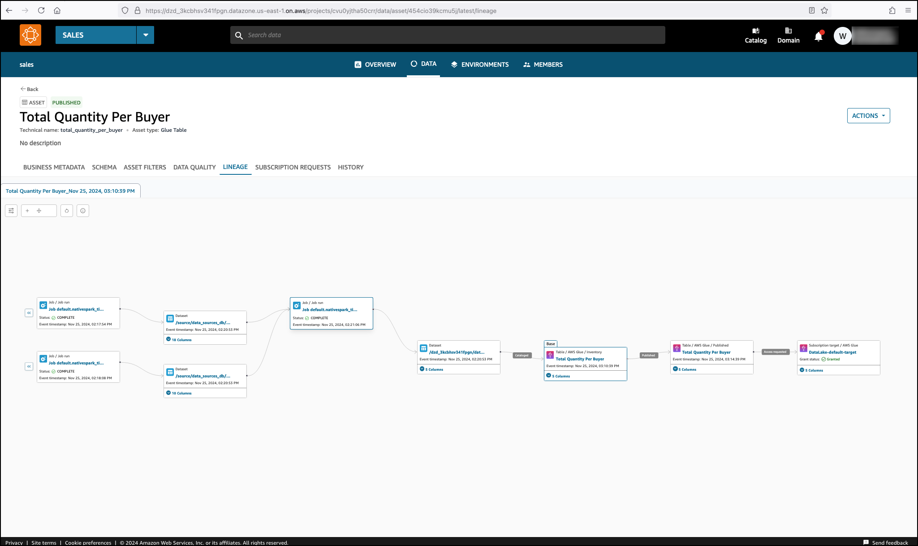This screenshot has height=546, width=918.
Task: Switch to the ENVIRONMENTS tab
Action: click(479, 65)
